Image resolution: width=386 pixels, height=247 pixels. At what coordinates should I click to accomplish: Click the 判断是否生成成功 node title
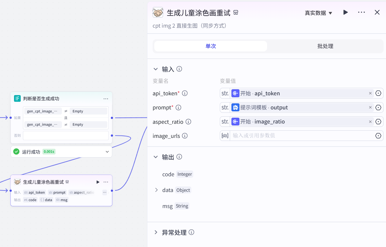click(41, 99)
